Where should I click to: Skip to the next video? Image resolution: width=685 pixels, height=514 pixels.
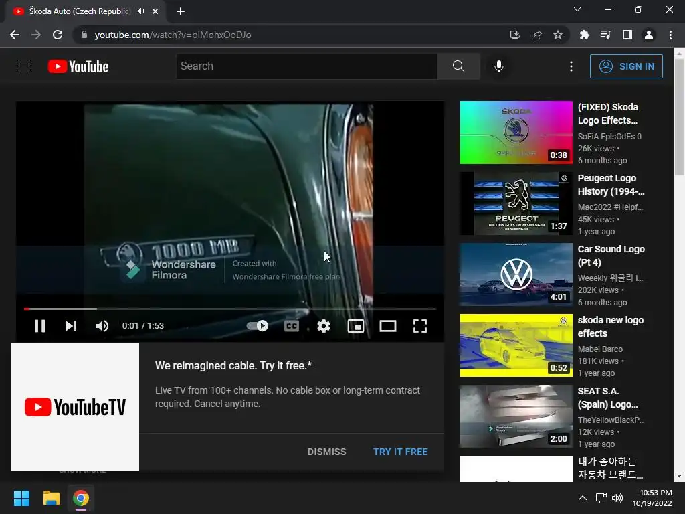[71, 326]
